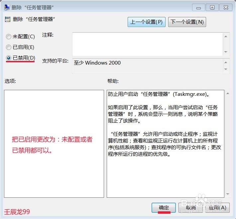Cancel with the 取消 button
The image size is (236, 219).
tap(190, 208)
